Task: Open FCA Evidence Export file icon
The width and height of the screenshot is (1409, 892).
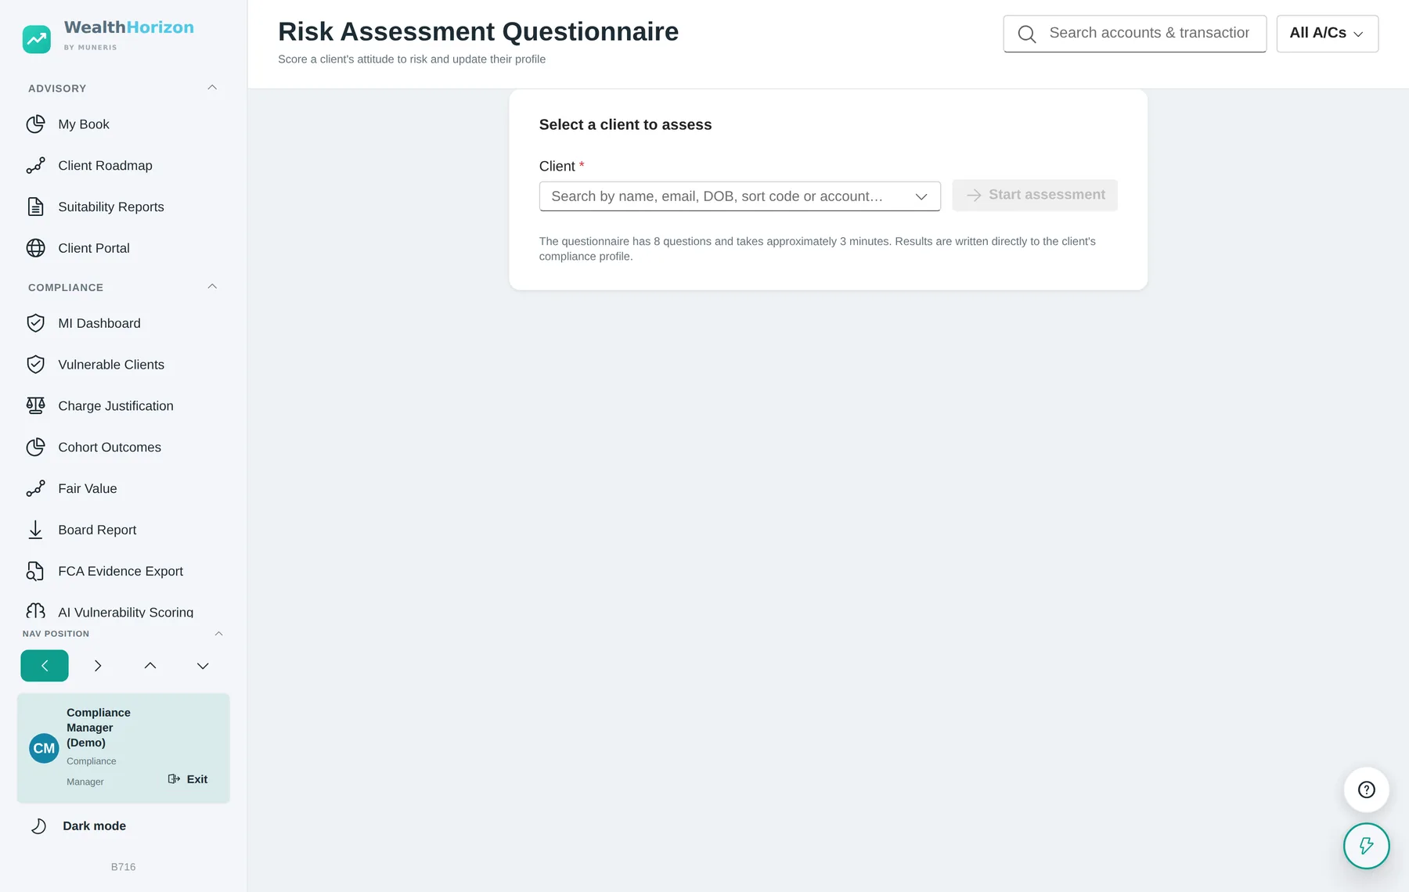Action: pyautogui.click(x=35, y=571)
